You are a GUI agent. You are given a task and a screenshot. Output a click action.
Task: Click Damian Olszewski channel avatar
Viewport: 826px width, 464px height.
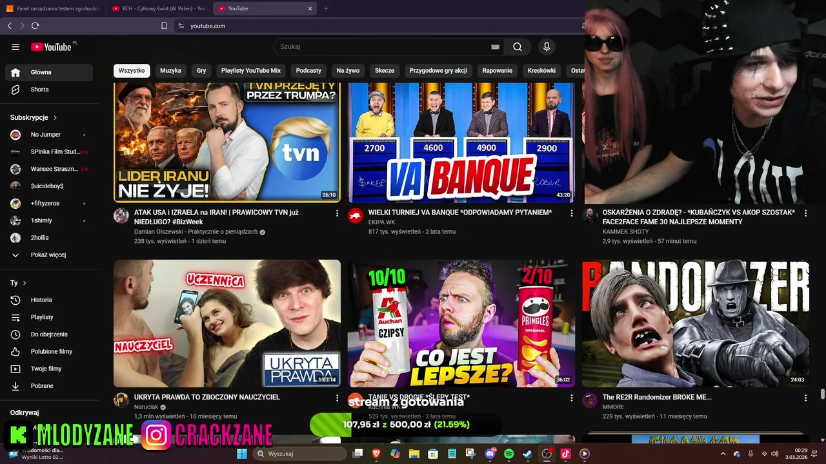[121, 215]
